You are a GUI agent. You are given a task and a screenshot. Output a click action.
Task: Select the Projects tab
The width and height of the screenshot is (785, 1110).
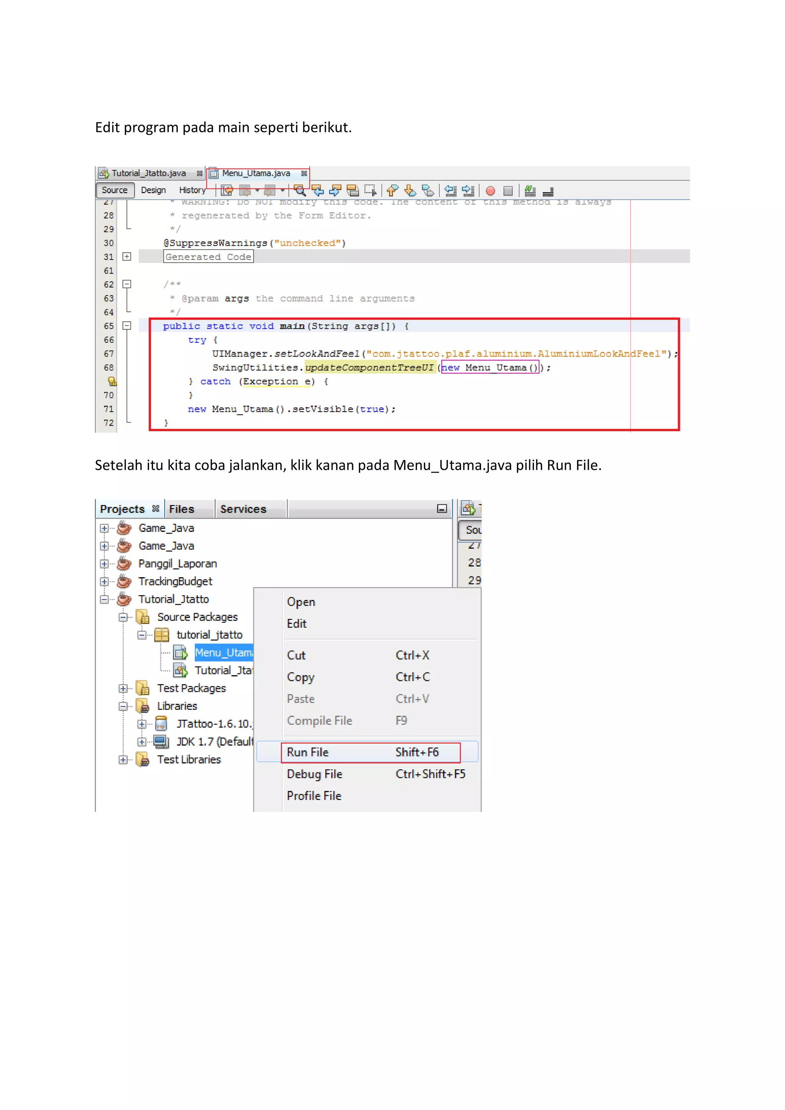(x=122, y=509)
